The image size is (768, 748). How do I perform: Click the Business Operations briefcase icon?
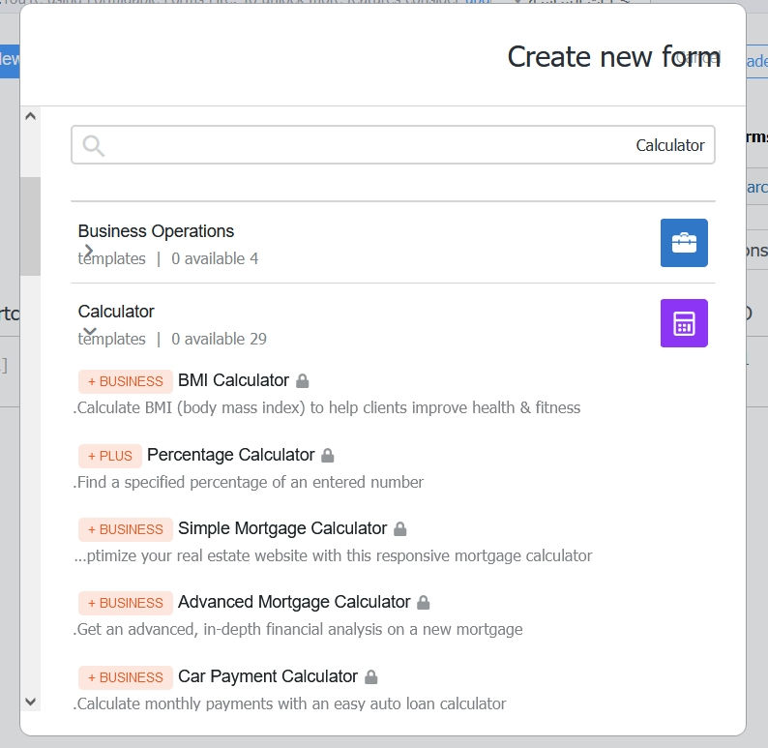click(684, 243)
